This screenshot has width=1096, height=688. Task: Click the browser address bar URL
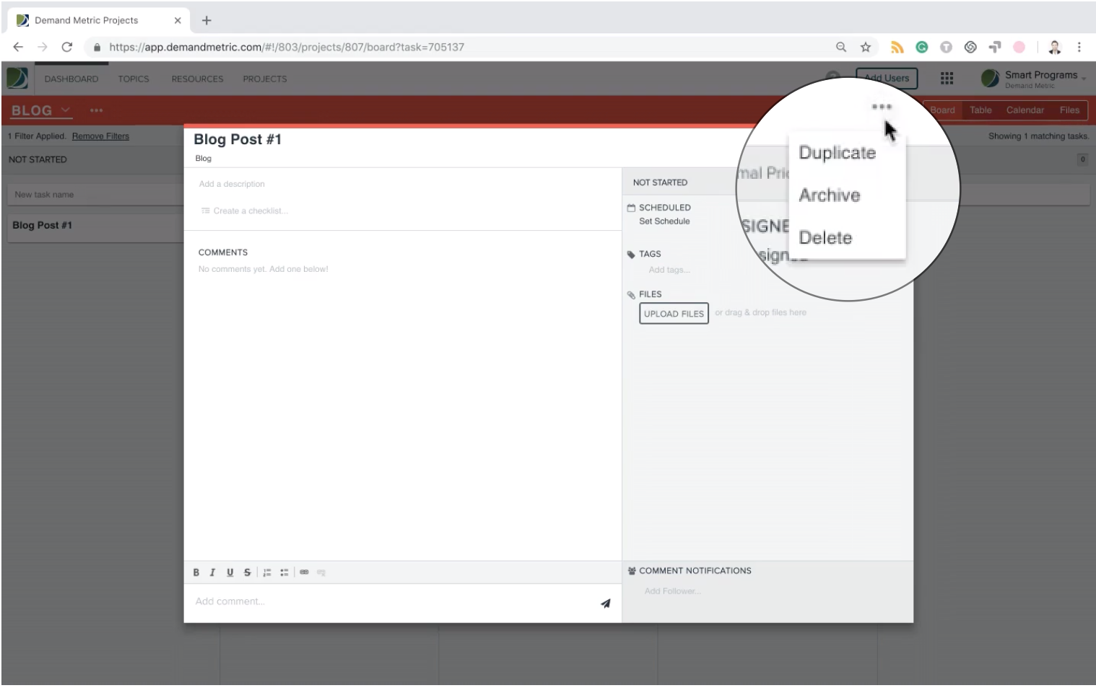[x=287, y=47]
